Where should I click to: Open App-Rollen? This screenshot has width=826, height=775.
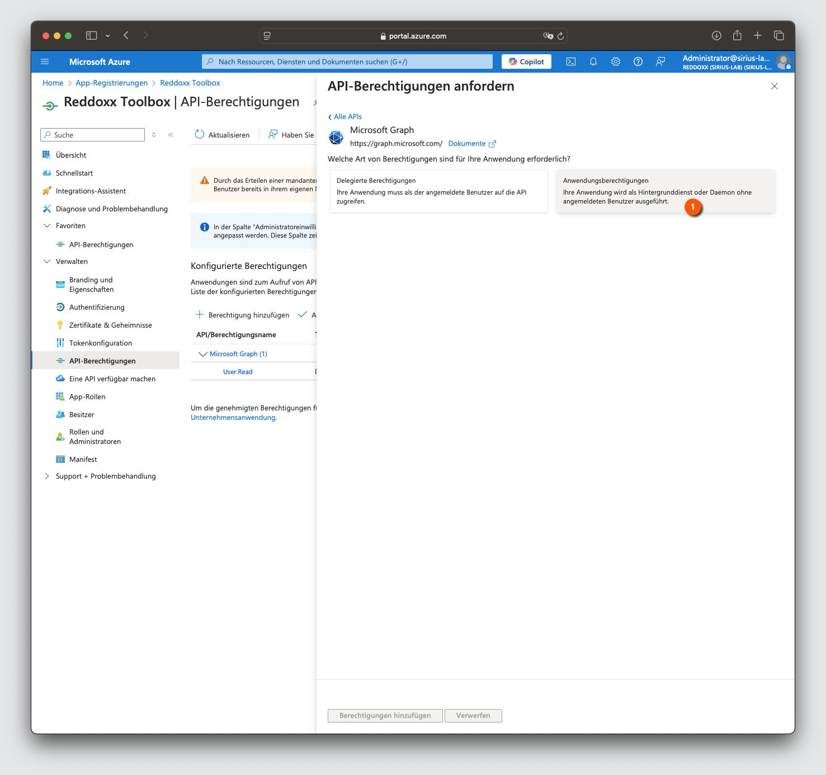87,396
